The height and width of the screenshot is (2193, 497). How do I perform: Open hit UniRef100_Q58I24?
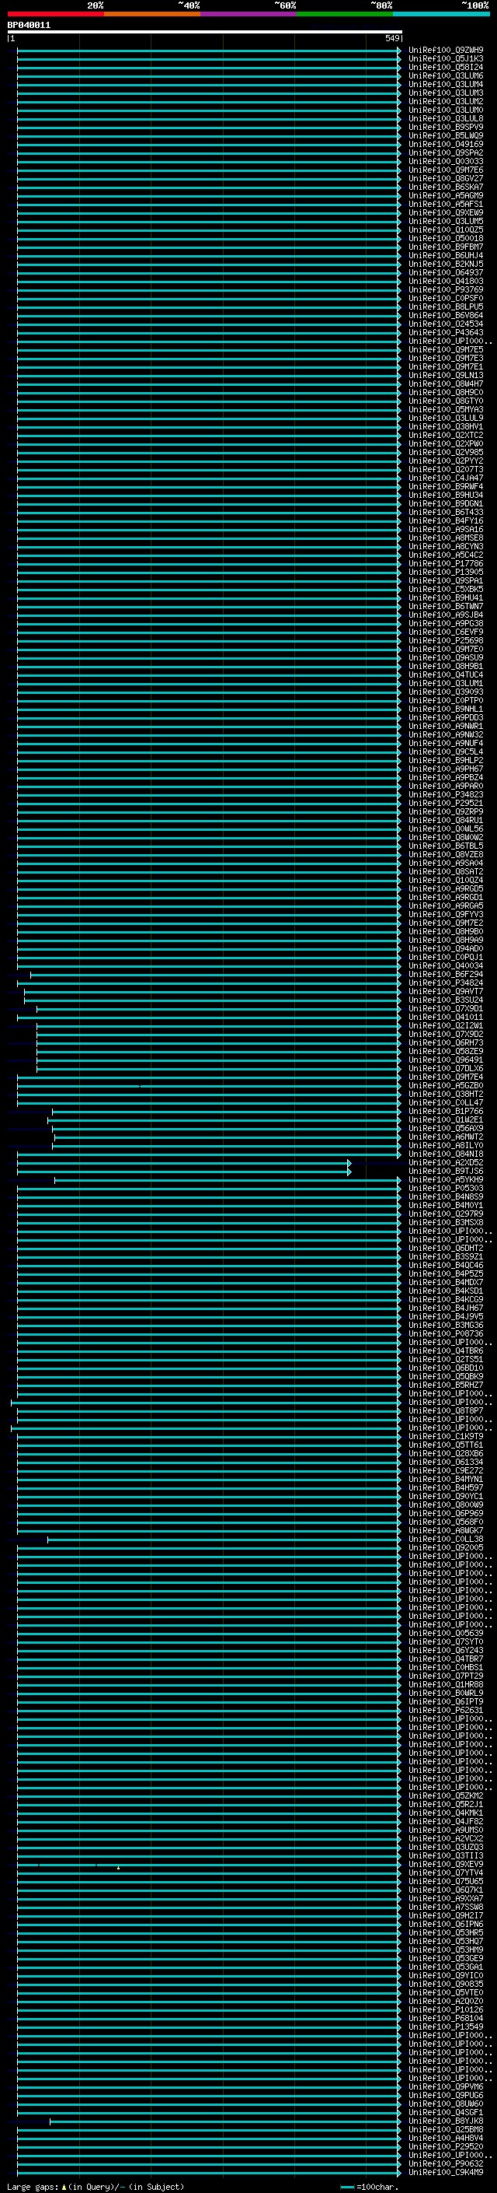click(x=446, y=67)
